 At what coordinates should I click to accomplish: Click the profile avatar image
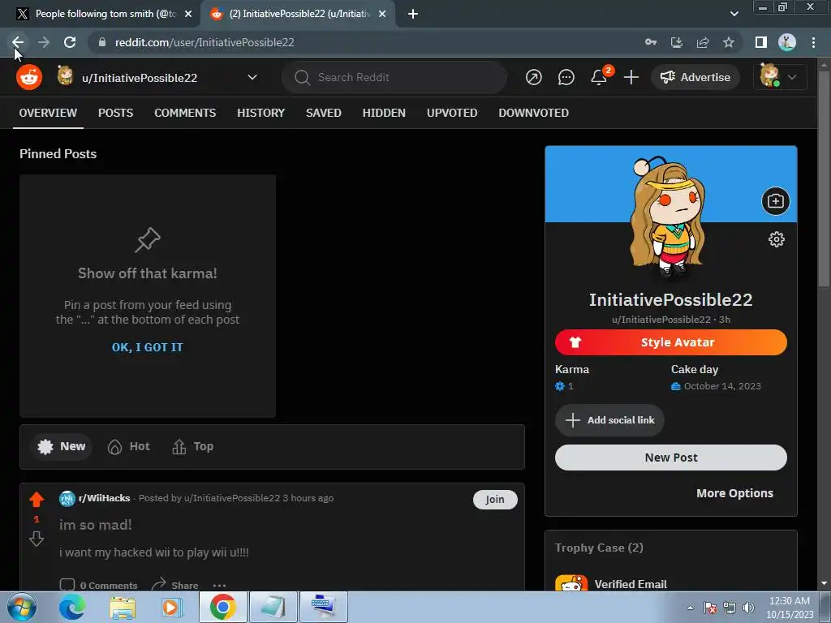coord(668,217)
